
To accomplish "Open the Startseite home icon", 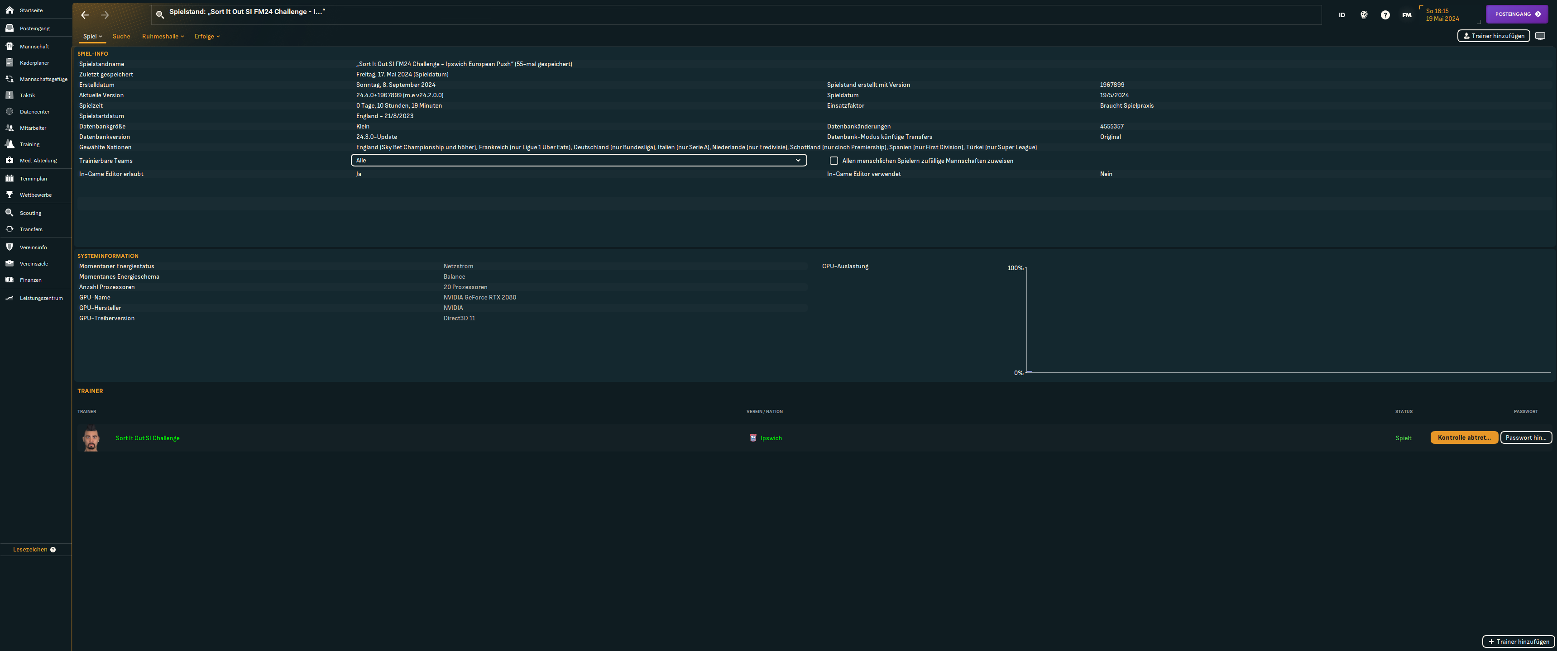I will pyautogui.click(x=9, y=10).
